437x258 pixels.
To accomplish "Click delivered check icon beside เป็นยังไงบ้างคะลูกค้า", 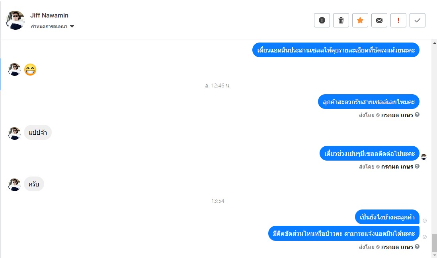I will click(424, 220).
